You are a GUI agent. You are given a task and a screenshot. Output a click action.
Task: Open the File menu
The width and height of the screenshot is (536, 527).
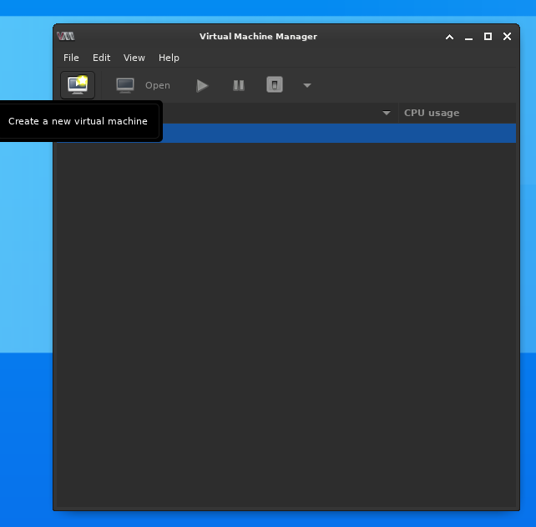click(71, 58)
